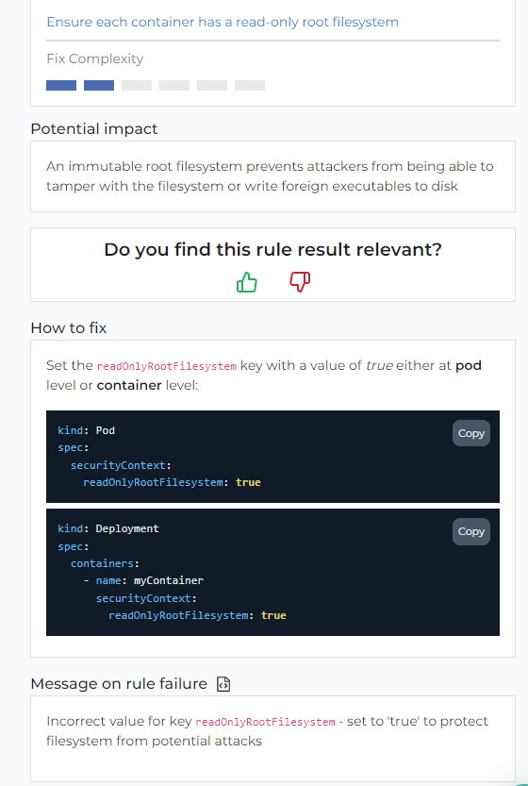Click readOnlyRootFilesystem in the rule failure message
This screenshot has height=786, width=528.
coord(265,722)
